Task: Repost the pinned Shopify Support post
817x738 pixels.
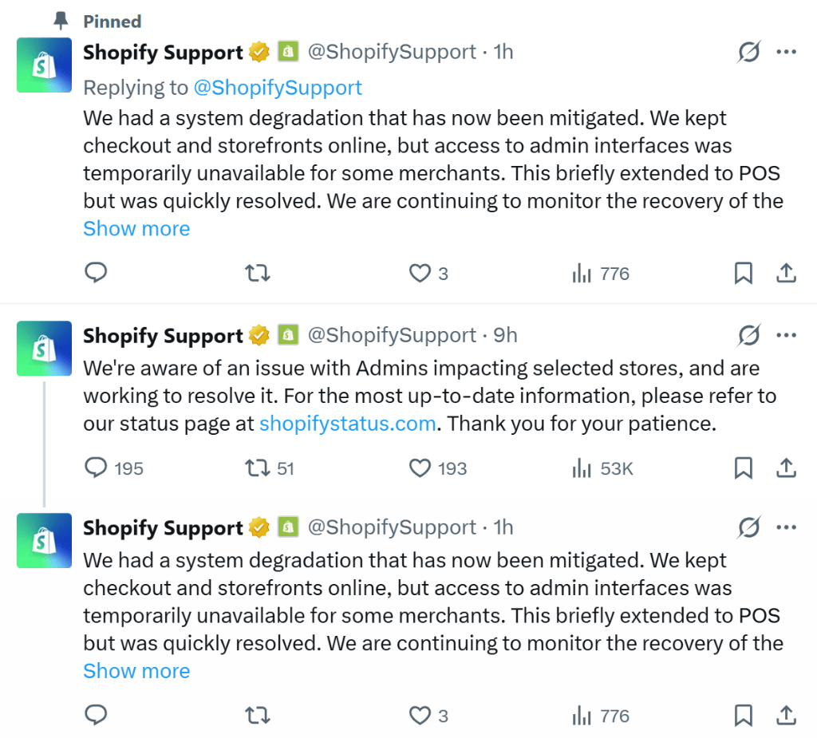Action: tap(257, 274)
